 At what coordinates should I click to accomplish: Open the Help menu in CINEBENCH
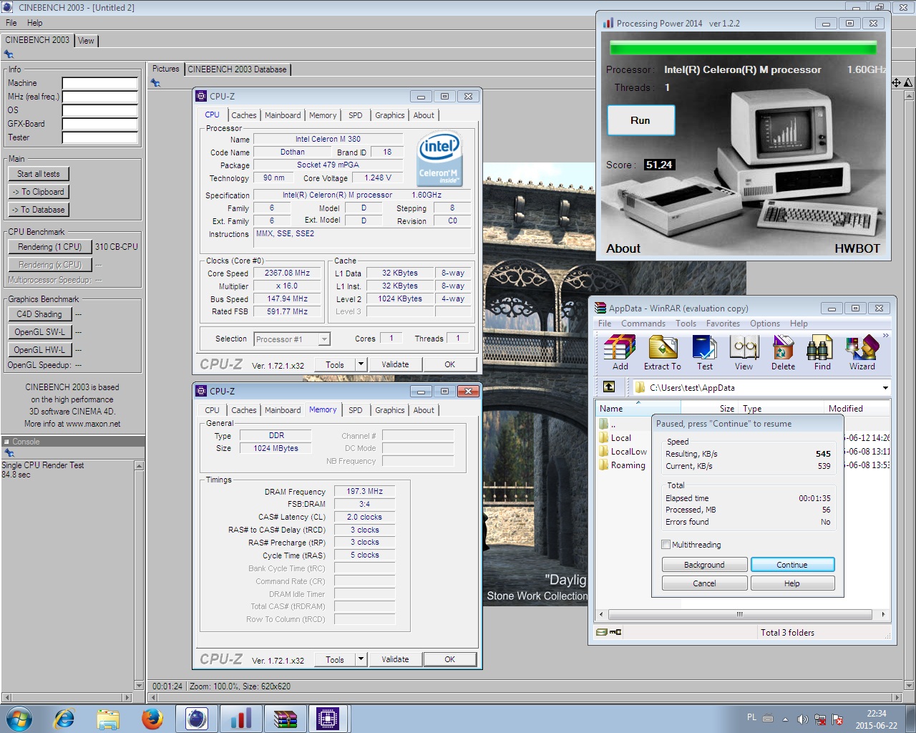click(34, 23)
